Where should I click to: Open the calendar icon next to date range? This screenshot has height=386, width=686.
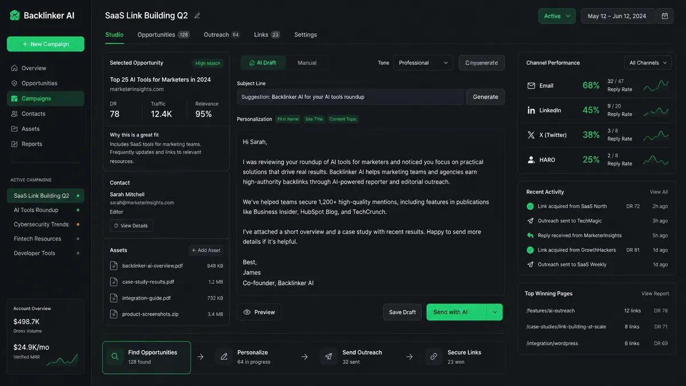click(665, 16)
